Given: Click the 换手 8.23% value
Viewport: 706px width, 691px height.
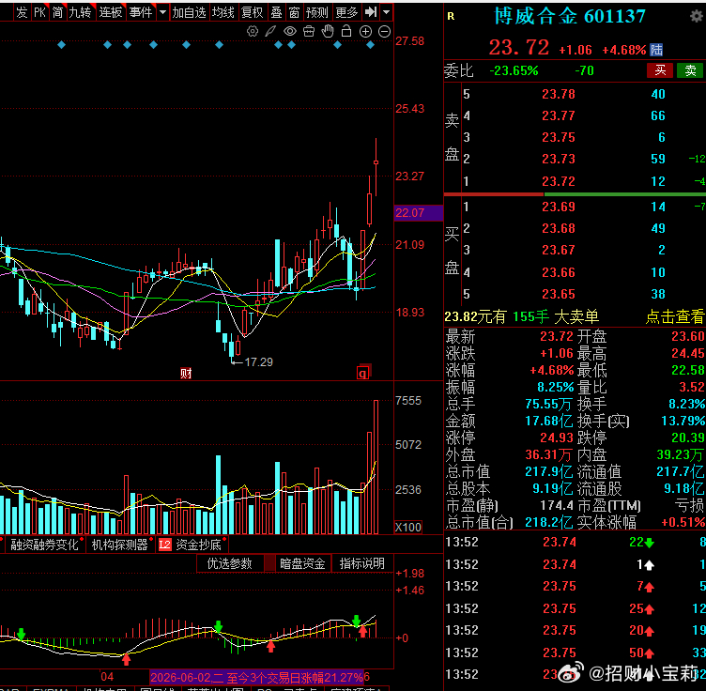Looking at the screenshot, I should click(x=686, y=404).
